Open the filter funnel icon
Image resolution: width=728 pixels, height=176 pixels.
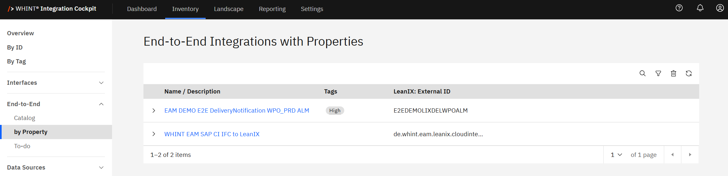[x=658, y=73]
